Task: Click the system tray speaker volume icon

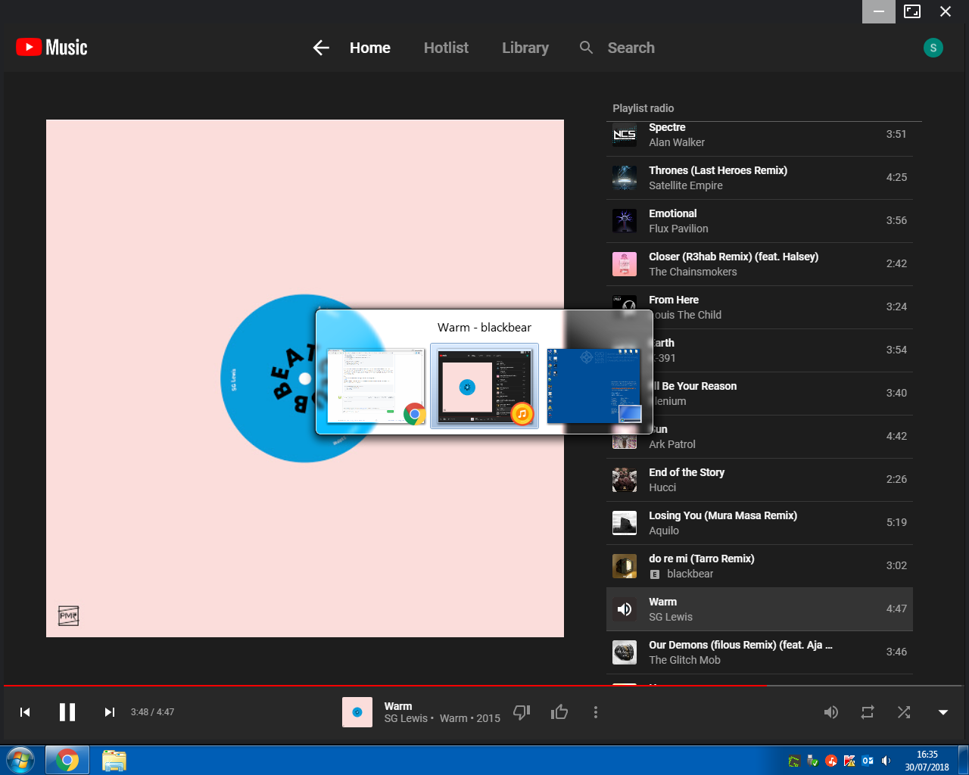Action: click(886, 761)
